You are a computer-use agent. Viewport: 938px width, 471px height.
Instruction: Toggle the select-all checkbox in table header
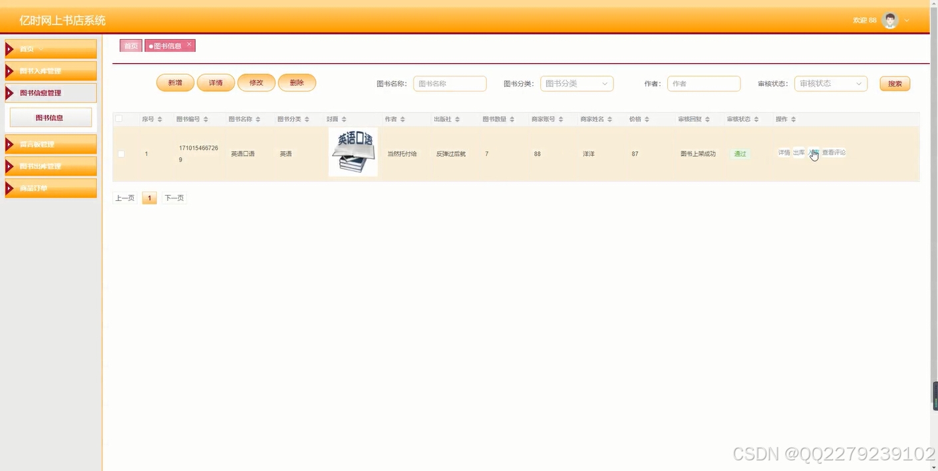click(119, 118)
